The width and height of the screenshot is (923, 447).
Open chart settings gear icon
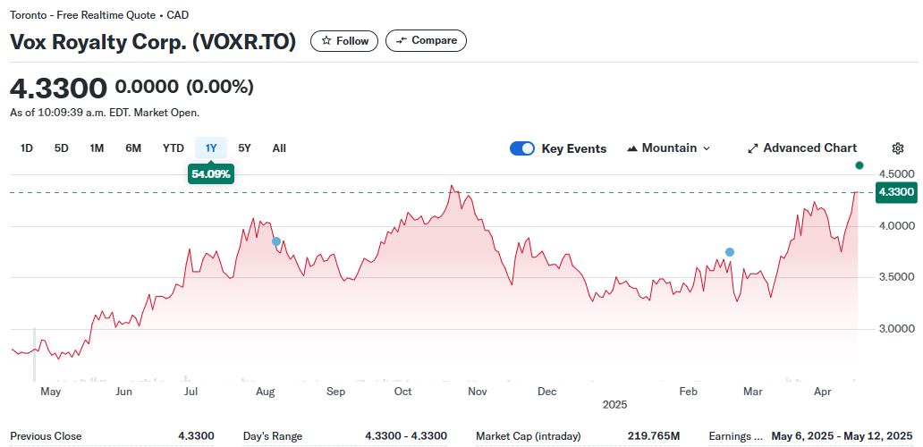[898, 148]
